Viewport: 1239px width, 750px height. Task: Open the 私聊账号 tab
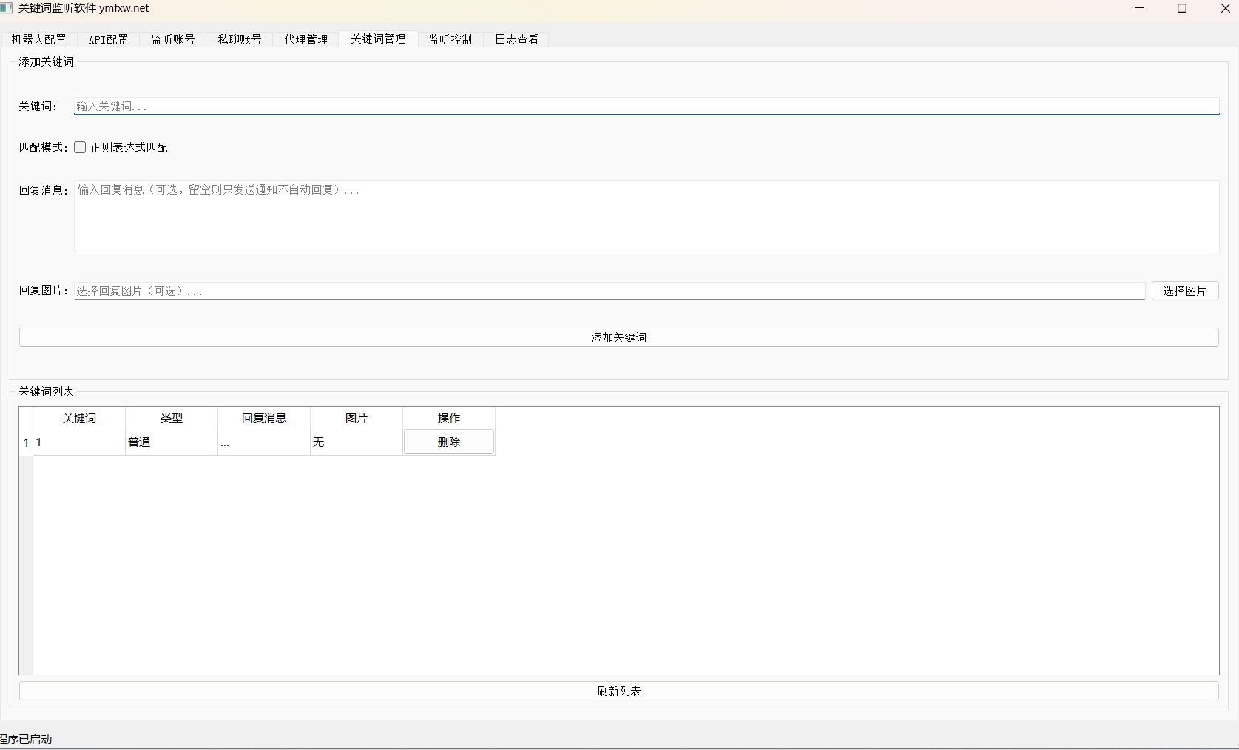point(240,39)
